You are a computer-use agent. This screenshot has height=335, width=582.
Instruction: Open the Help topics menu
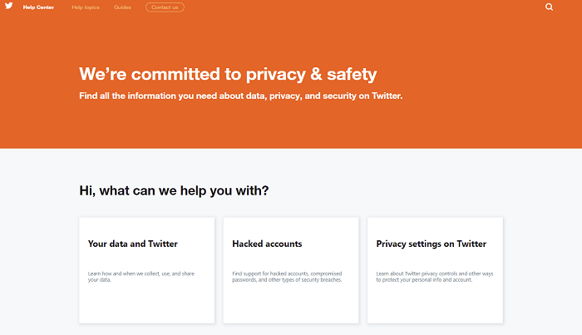[86, 7]
